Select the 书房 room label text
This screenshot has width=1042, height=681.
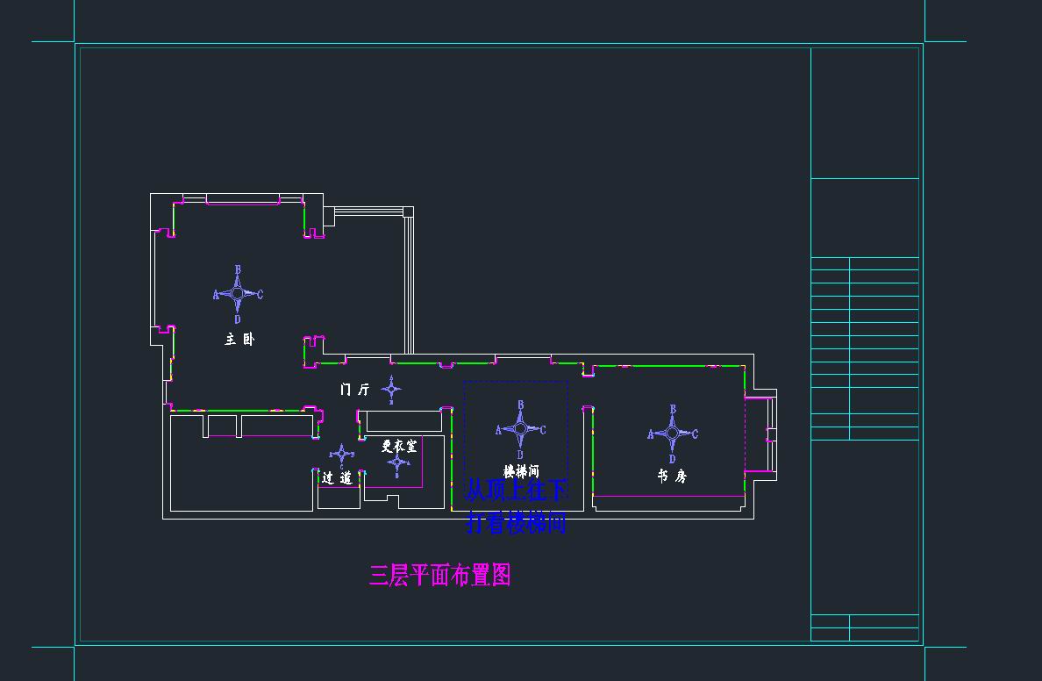672,476
